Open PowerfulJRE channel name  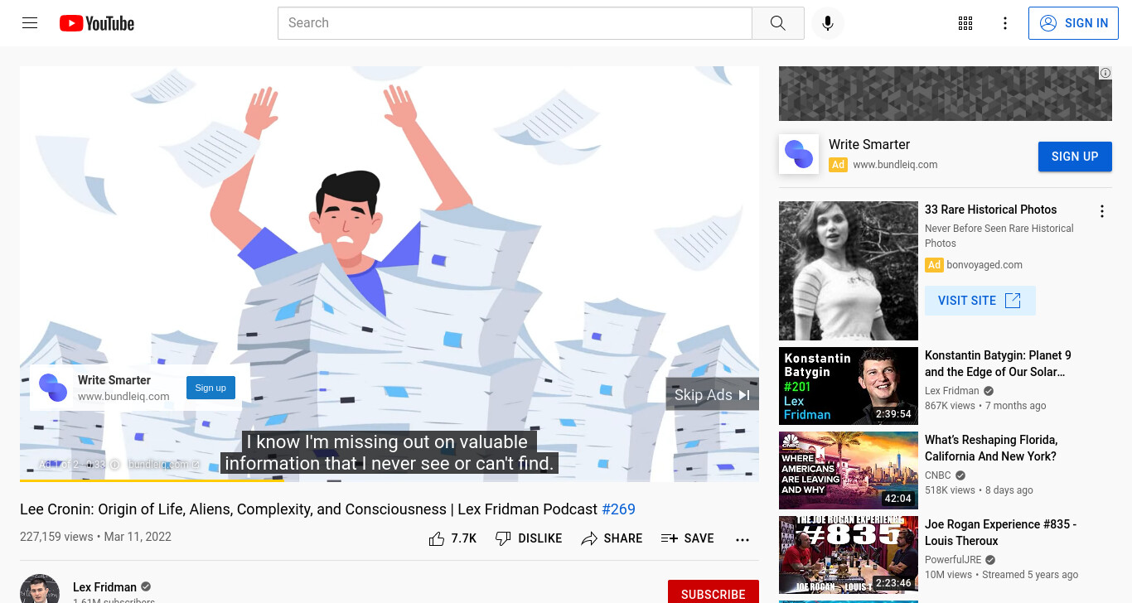[952, 560]
